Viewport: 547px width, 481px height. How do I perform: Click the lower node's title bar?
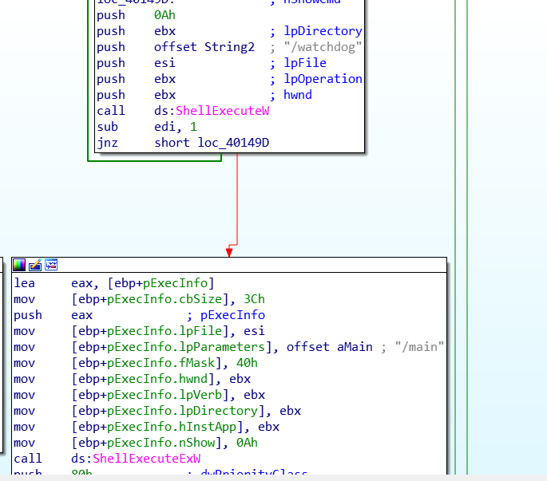click(229, 265)
